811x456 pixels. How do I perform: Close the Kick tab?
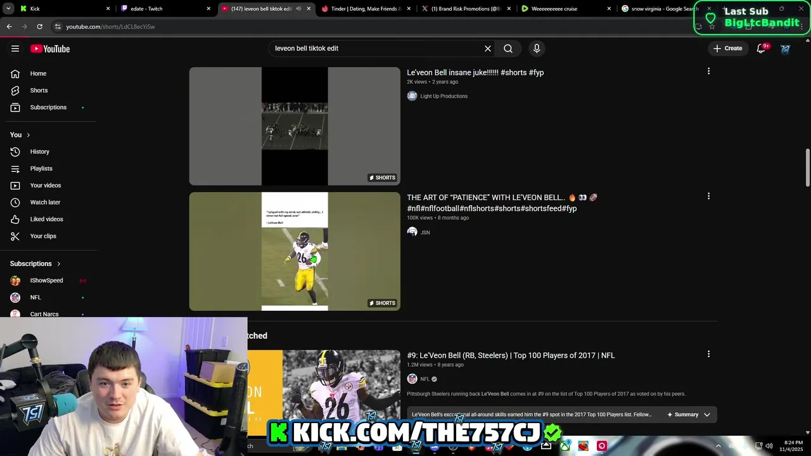point(108,9)
